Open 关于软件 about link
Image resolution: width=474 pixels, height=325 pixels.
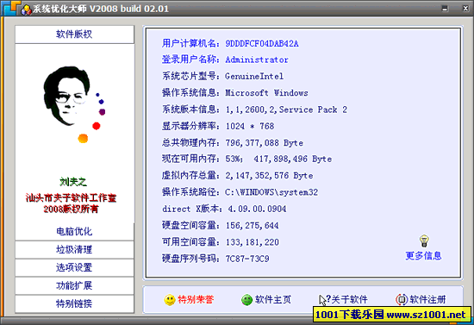[349, 300]
